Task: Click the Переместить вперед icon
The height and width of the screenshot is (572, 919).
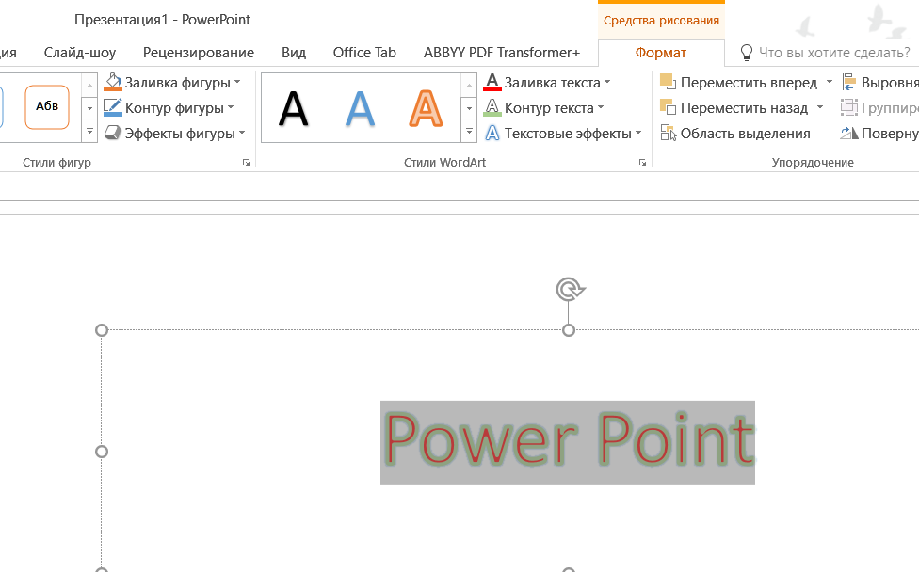Action: [x=669, y=82]
